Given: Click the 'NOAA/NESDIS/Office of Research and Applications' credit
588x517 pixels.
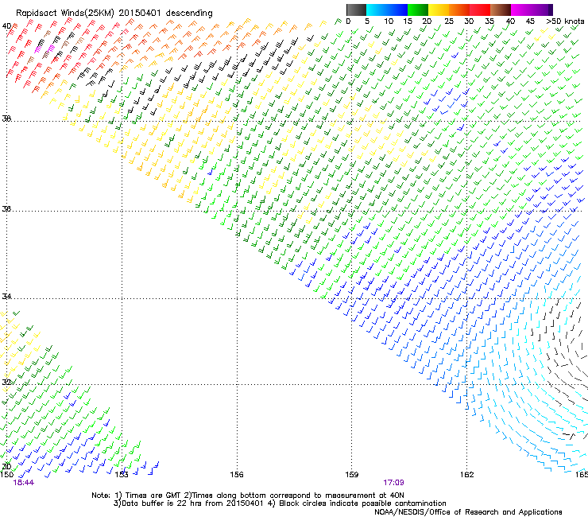Looking at the screenshot, I should 468,512.
